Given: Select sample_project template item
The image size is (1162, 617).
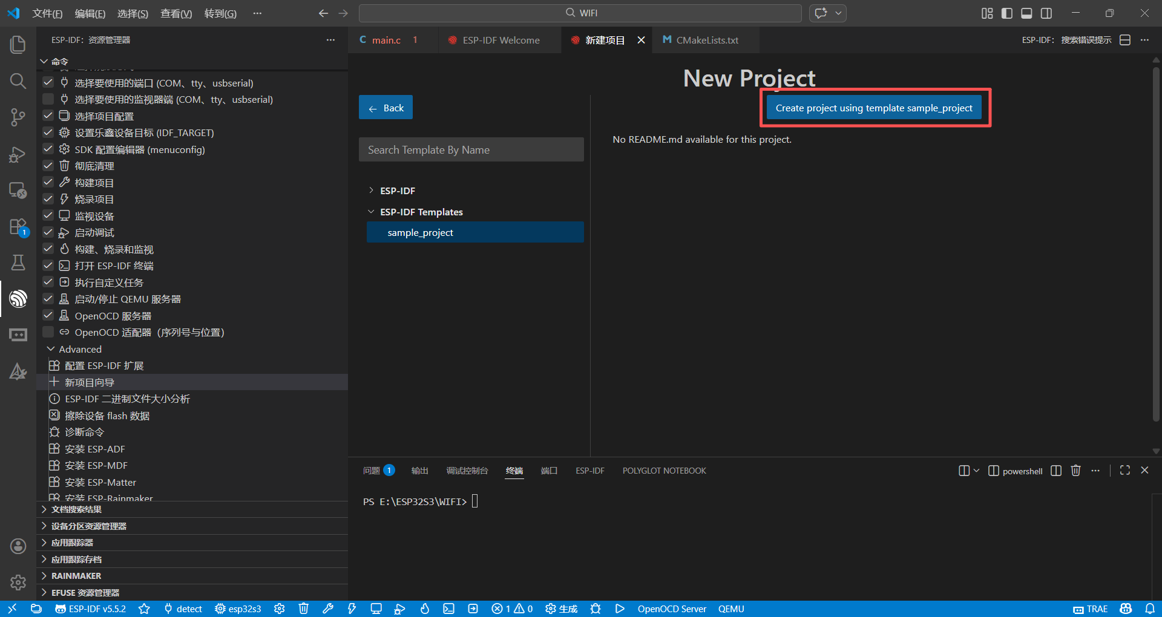Looking at the screenshot, I should [475, 232].
